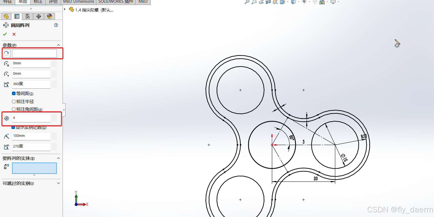The width and height of the screenshot is (434, 217).
Task: Open Display Style dropdown arrow
Action: tap(298, 2)
